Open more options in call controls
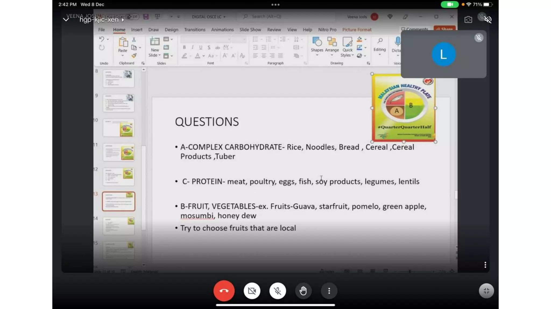Image resolution: width=551 pixels, height=309 pixels. point(329,291)
